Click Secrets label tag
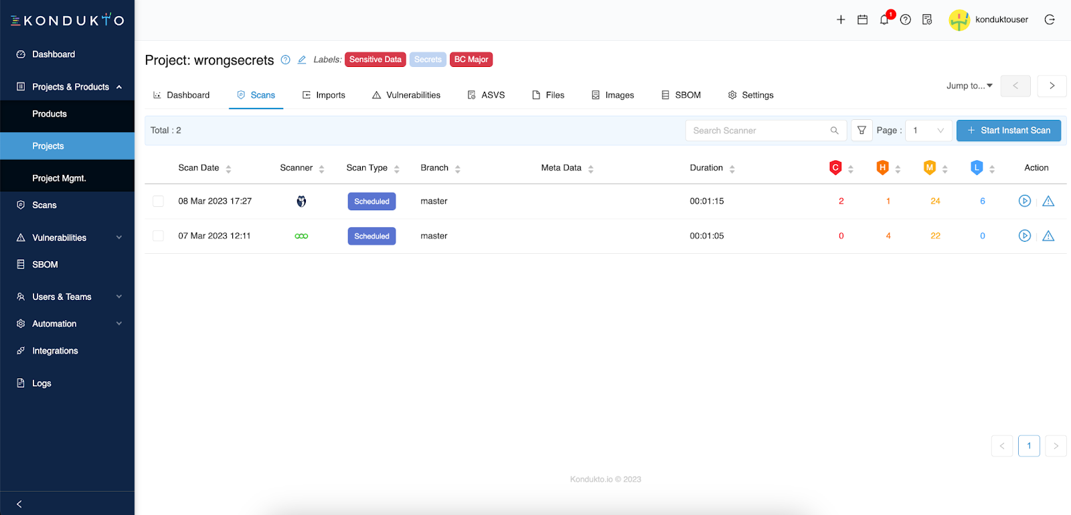Screen dimensions: 1071x515 click(x=428, y=60)
